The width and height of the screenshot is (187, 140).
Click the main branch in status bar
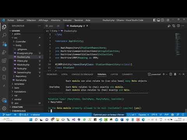point(7,115)
